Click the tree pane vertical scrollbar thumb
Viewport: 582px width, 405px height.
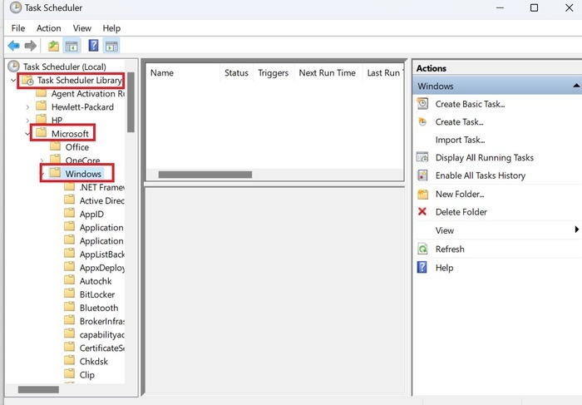(x=131, y=102)
